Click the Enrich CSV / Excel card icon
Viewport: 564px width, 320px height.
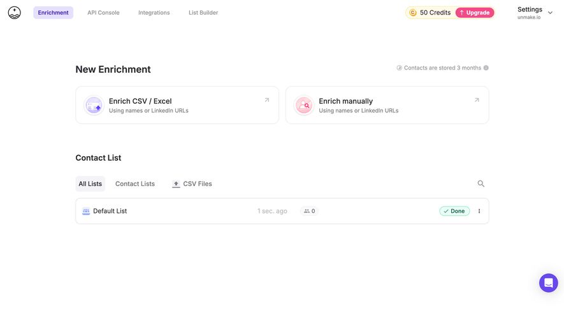pyautogui.click(x=94, y=105)
